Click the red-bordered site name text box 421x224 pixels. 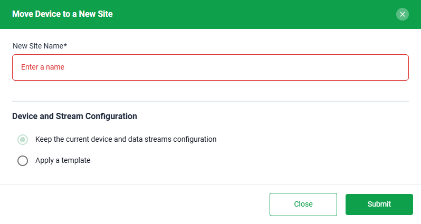coord(210,67)
